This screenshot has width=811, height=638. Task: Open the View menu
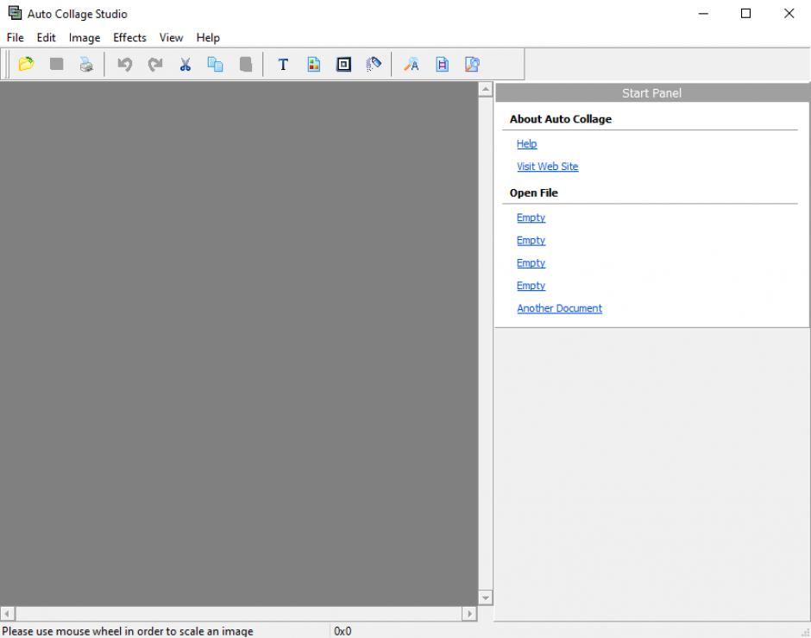[x=171, y=38]
